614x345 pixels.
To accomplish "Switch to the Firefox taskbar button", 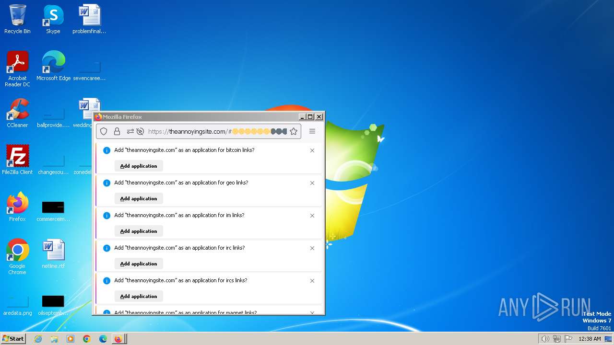I will [118, 339].
